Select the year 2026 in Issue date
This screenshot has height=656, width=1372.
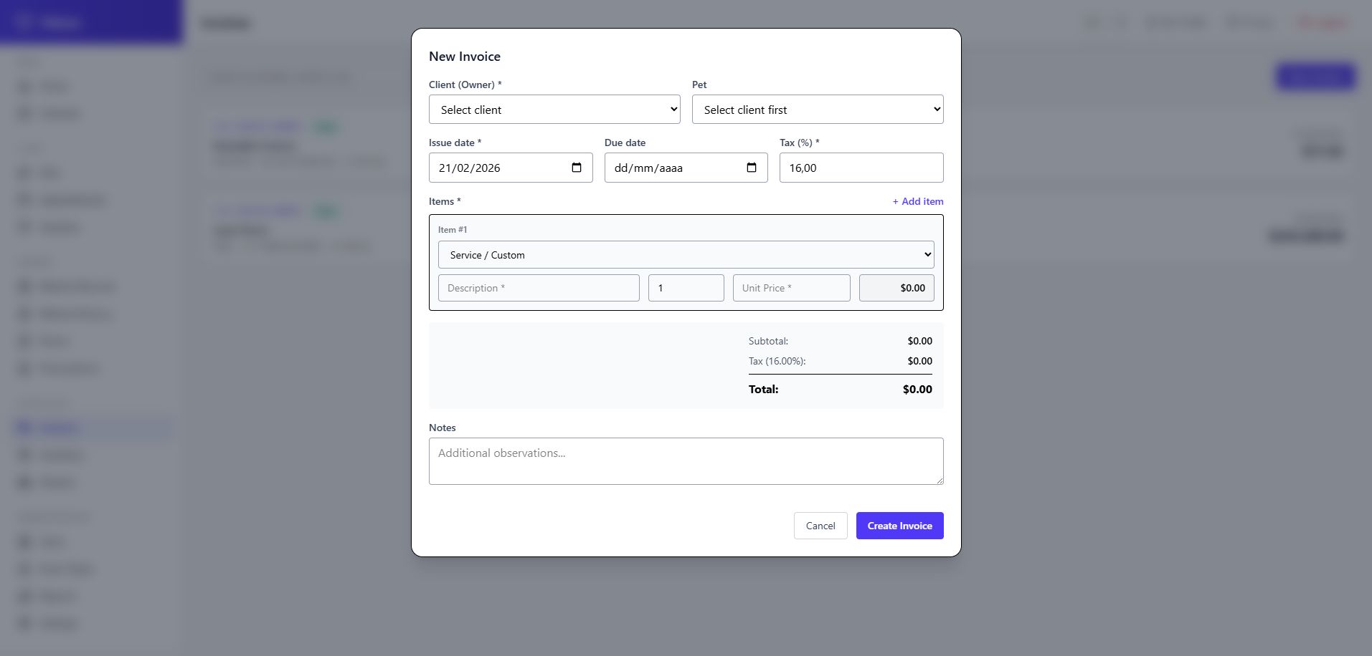click(x=488, y=168)
